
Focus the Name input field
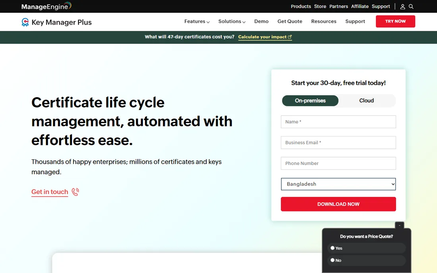tap(338, 122)
